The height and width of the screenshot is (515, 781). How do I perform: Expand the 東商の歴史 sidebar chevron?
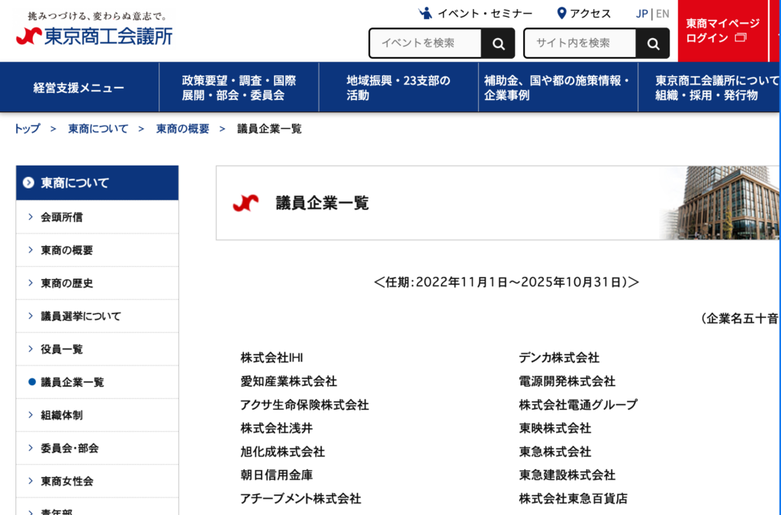(31, 282)
